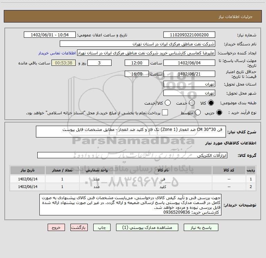Click page header جزئیات اطلاعات نیاز

(x=236, y=17)
